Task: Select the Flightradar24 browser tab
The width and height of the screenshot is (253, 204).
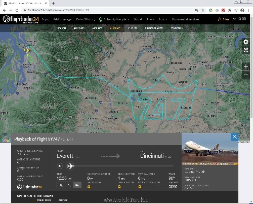Action: [x=25, y=4]
